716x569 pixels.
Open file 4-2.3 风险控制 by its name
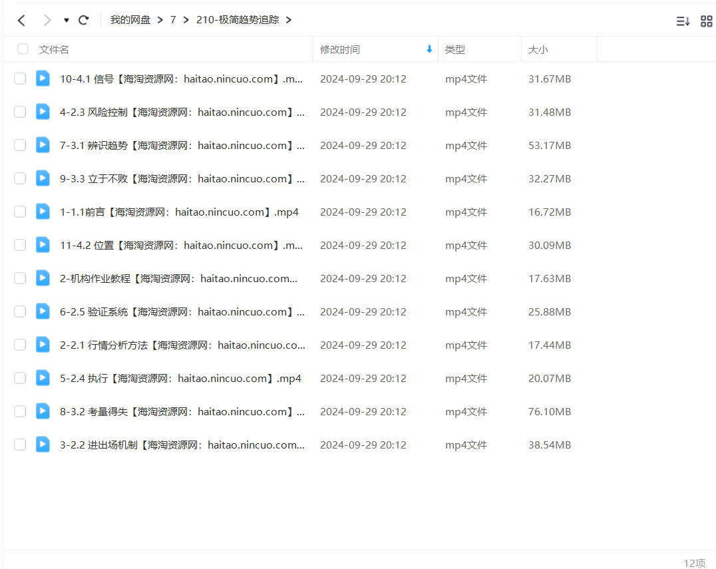pos(182,112)
